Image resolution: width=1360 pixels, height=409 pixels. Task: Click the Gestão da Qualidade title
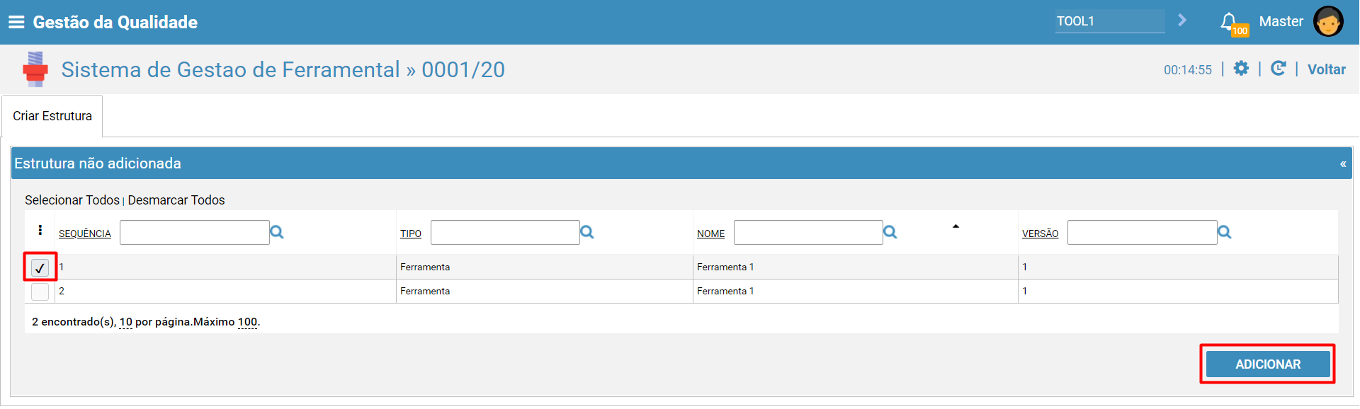click(115, 22)
